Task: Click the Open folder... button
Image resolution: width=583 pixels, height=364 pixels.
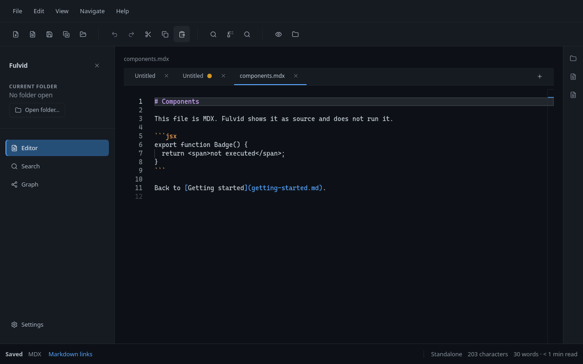Action: pos(37,110)
